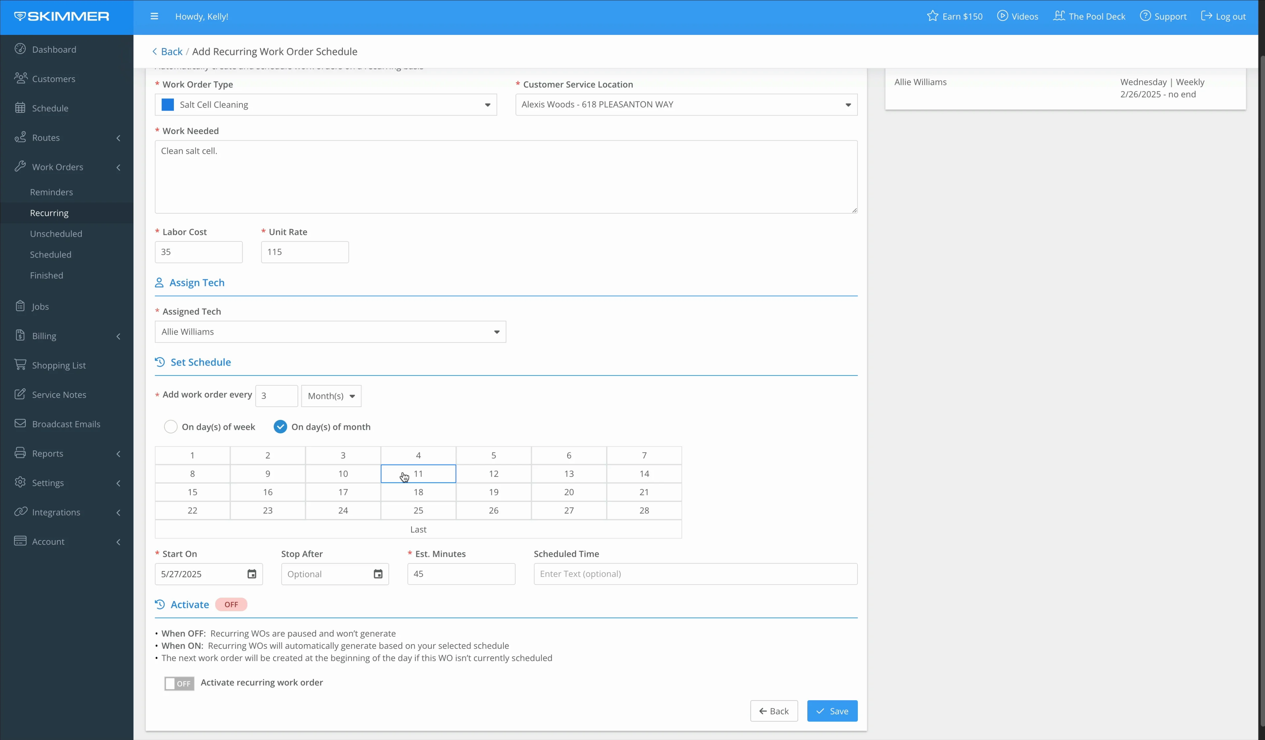Open the Reminders submenu item
Viewport: 1265px width, 740px height.
pyautogui.click(x=51, y=192)
